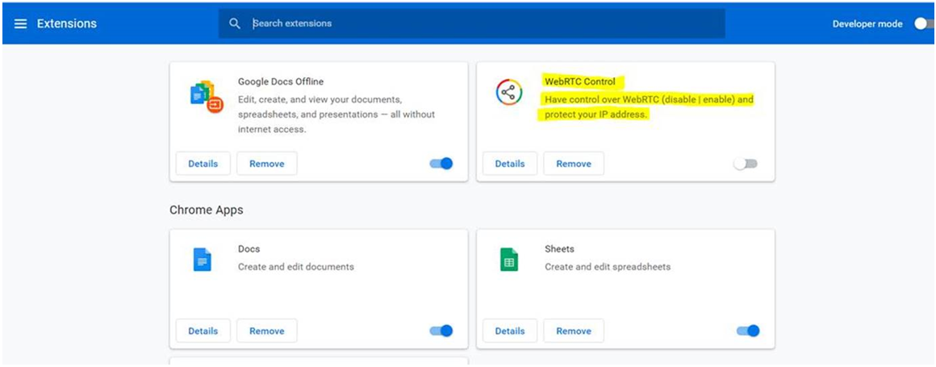
Task: Remove the WebRTC Control extension
Action: (x=574, y=164)
